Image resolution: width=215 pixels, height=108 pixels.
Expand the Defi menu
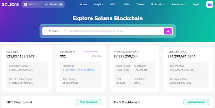coord(113,4)
